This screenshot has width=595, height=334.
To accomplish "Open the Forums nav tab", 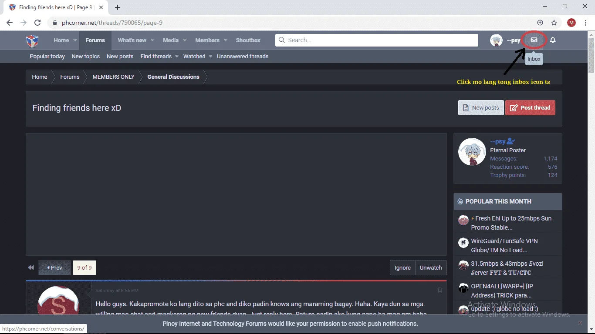I will 95,40.
